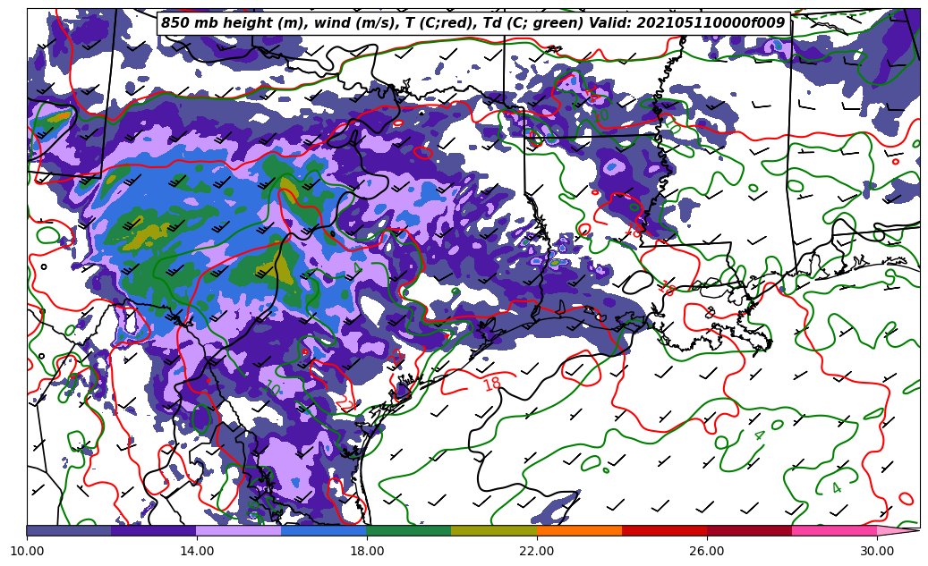Image resolution: width=928 pixels, height=566 pixels.
Task: Select the blue 16–18 colorbar segment
Action: 324,530
